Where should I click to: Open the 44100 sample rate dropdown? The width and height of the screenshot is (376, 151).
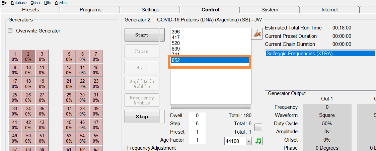click(249, 141)
